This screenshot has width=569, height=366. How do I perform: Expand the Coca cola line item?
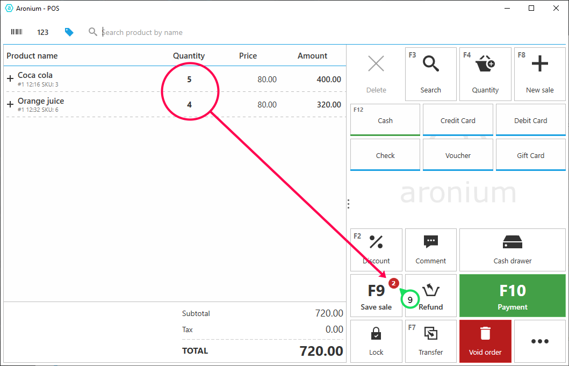pos(10,79)
